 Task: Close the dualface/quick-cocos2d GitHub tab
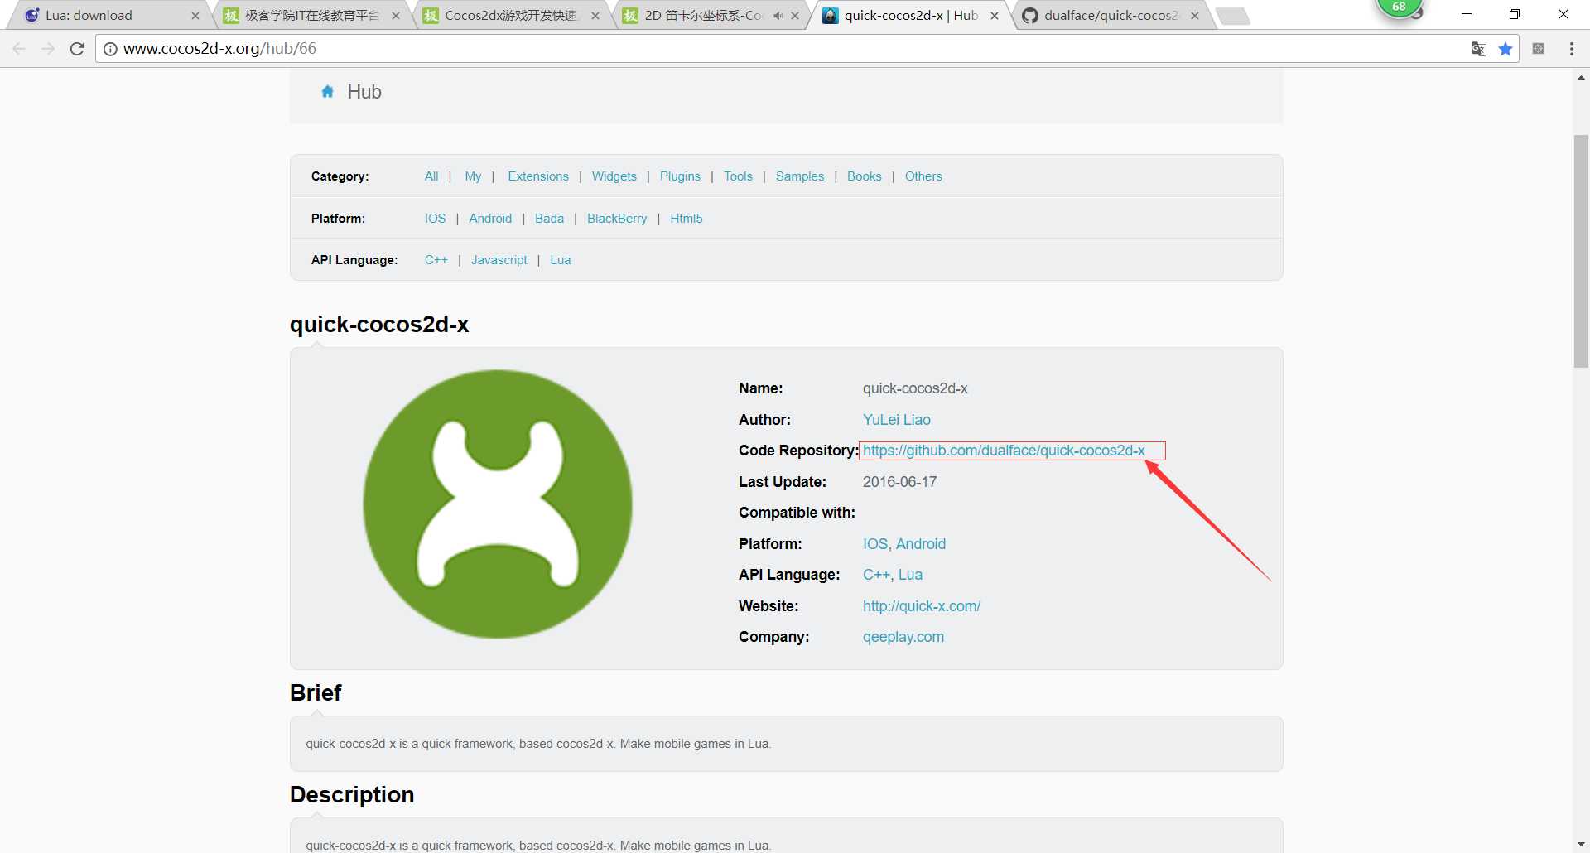click(1195, 16)
